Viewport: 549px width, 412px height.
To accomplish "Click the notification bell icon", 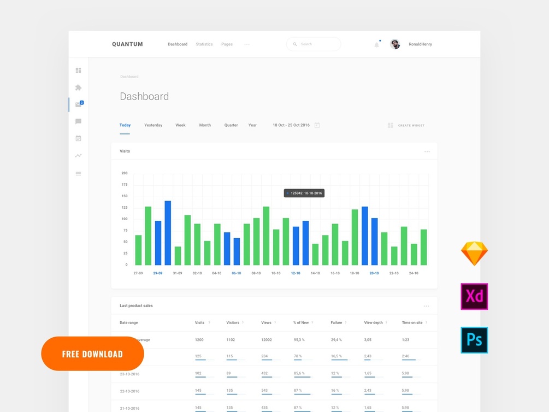I will (x=377, y=44).
